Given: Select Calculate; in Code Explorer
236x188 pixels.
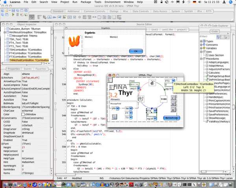Looking at the screenshot, I should [x=214, y=72].
